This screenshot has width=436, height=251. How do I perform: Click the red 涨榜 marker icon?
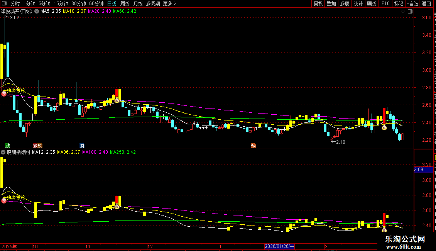[x=37, y=146]
